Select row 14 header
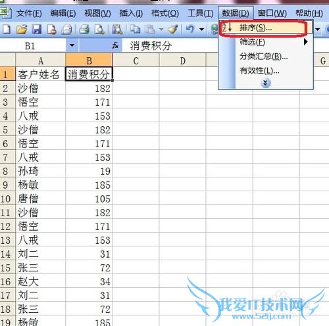The width and height of the screenshot is (329, 326). (8, 254)
